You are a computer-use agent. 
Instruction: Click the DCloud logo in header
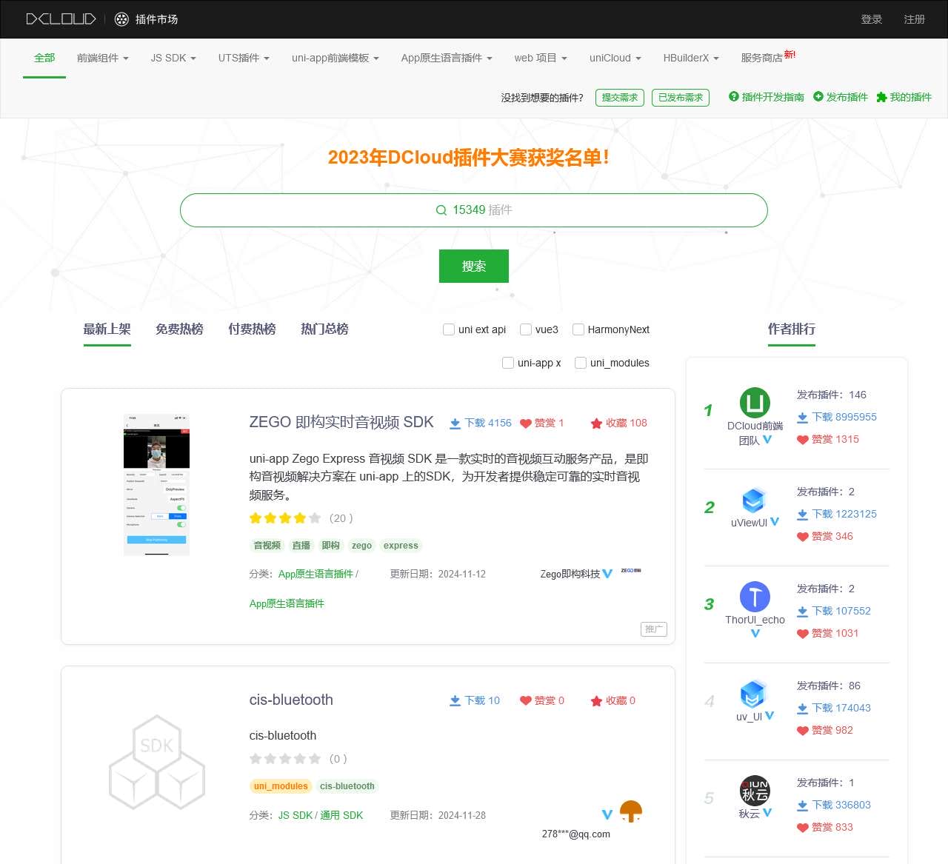61,19
